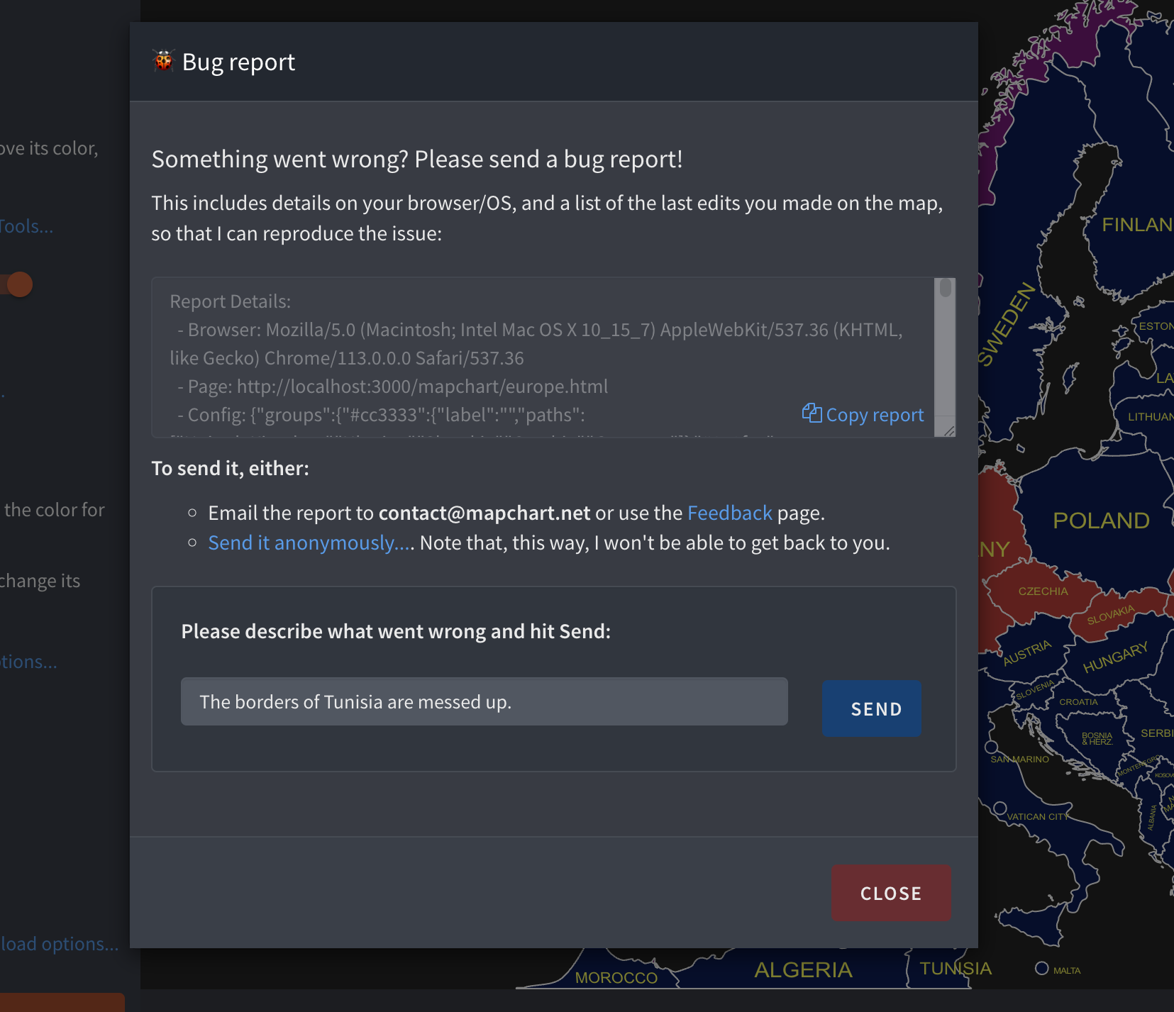Viewport: 1174px width, 1012px height.
Task: Click the bug description text field
Action: tap(484, 701)
